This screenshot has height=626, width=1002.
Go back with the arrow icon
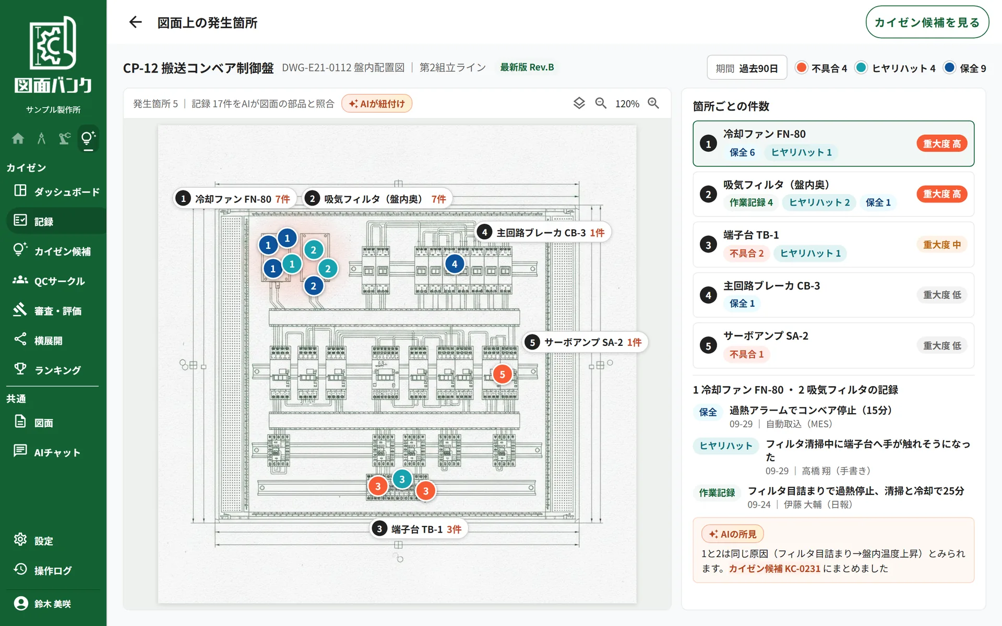[135, 22]
